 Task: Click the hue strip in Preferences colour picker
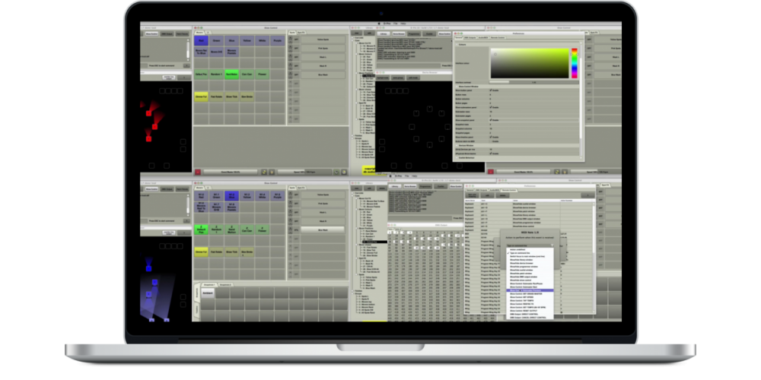[x=574, y=63]
